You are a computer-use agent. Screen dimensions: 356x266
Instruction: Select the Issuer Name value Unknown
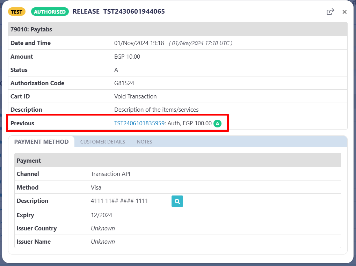[103, 242]
